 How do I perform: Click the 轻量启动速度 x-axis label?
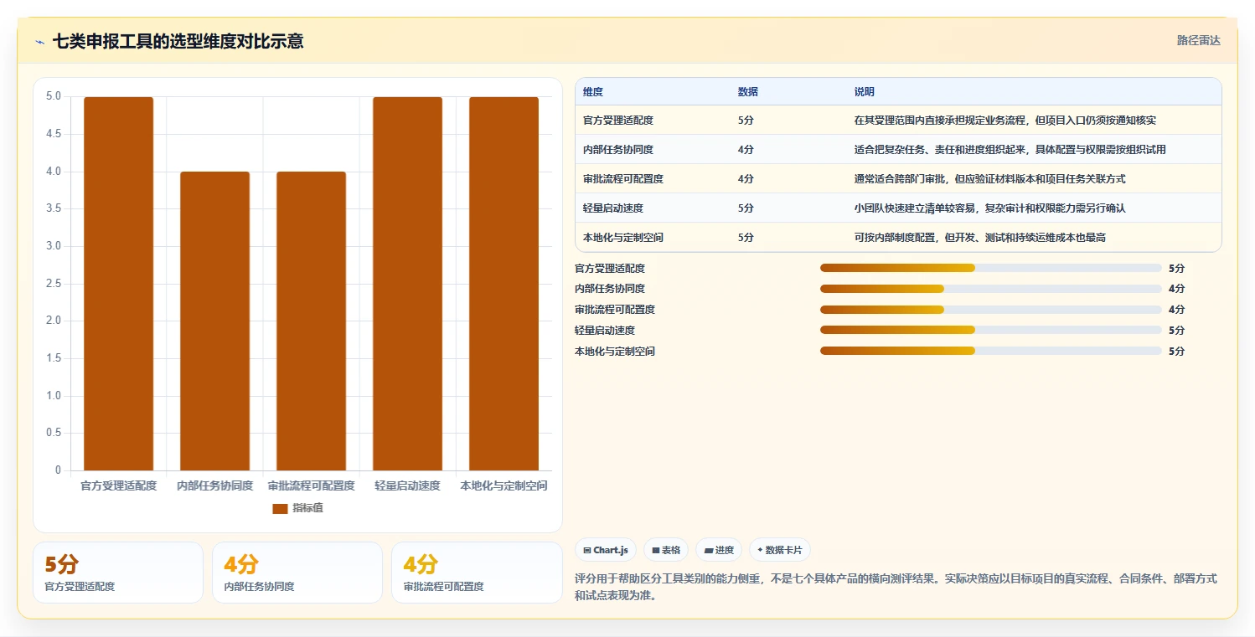tap(407, 485)
